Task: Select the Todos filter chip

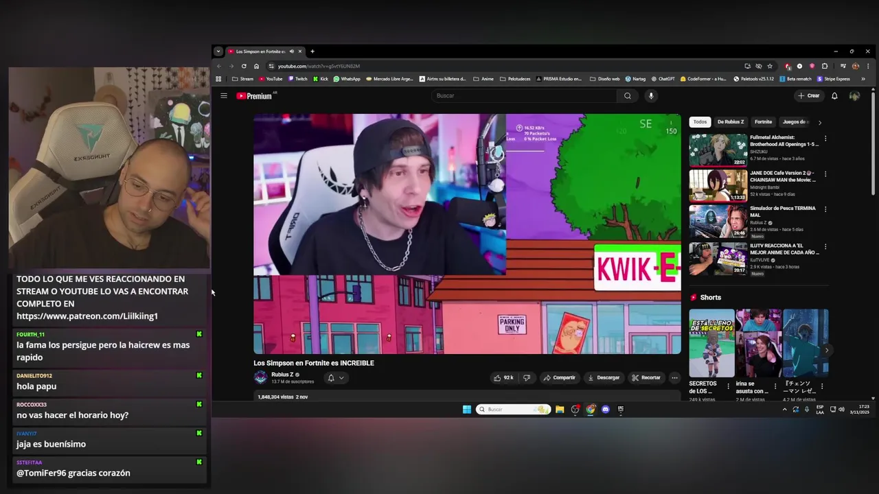Action: click(700, 122)
